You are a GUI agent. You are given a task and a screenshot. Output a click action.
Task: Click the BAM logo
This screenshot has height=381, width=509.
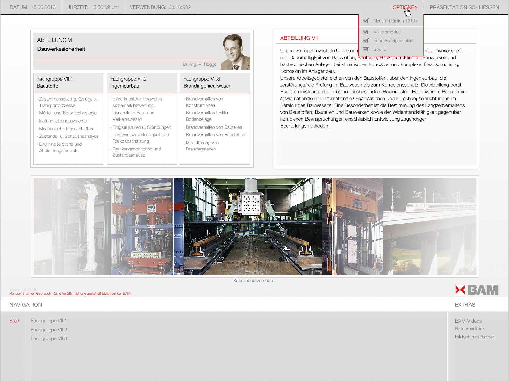pyautogui.click(x=476, y=290)
